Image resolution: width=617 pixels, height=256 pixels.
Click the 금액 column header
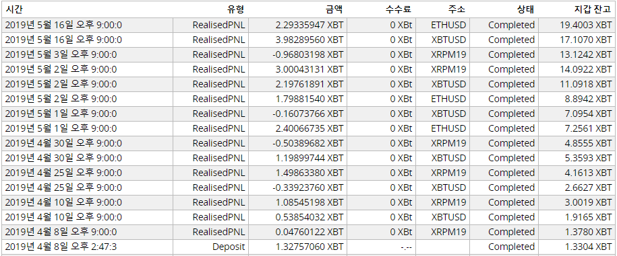[x=334, y=9]
